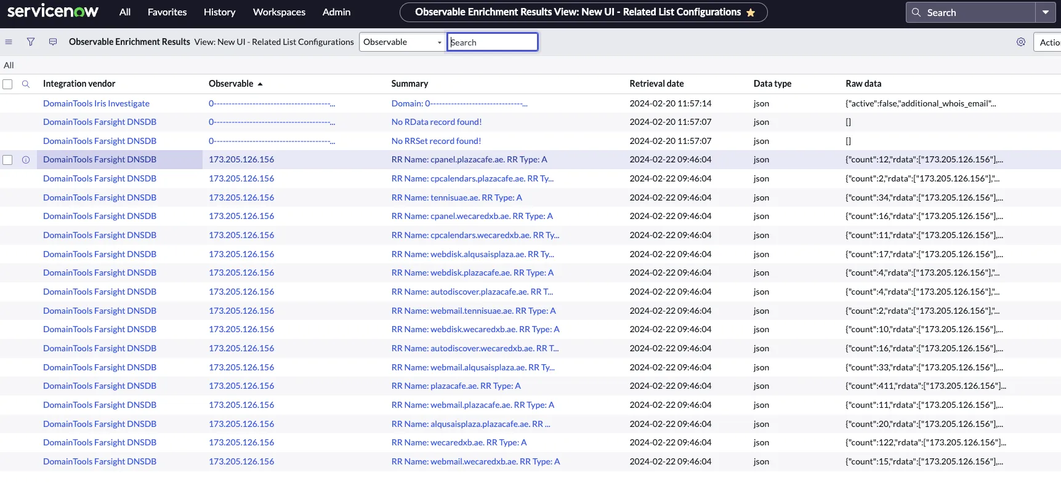Viewport: 1061px width, 486px height.
Task: Click the All breadcrumb filter
Action: [x=9, y=65]
